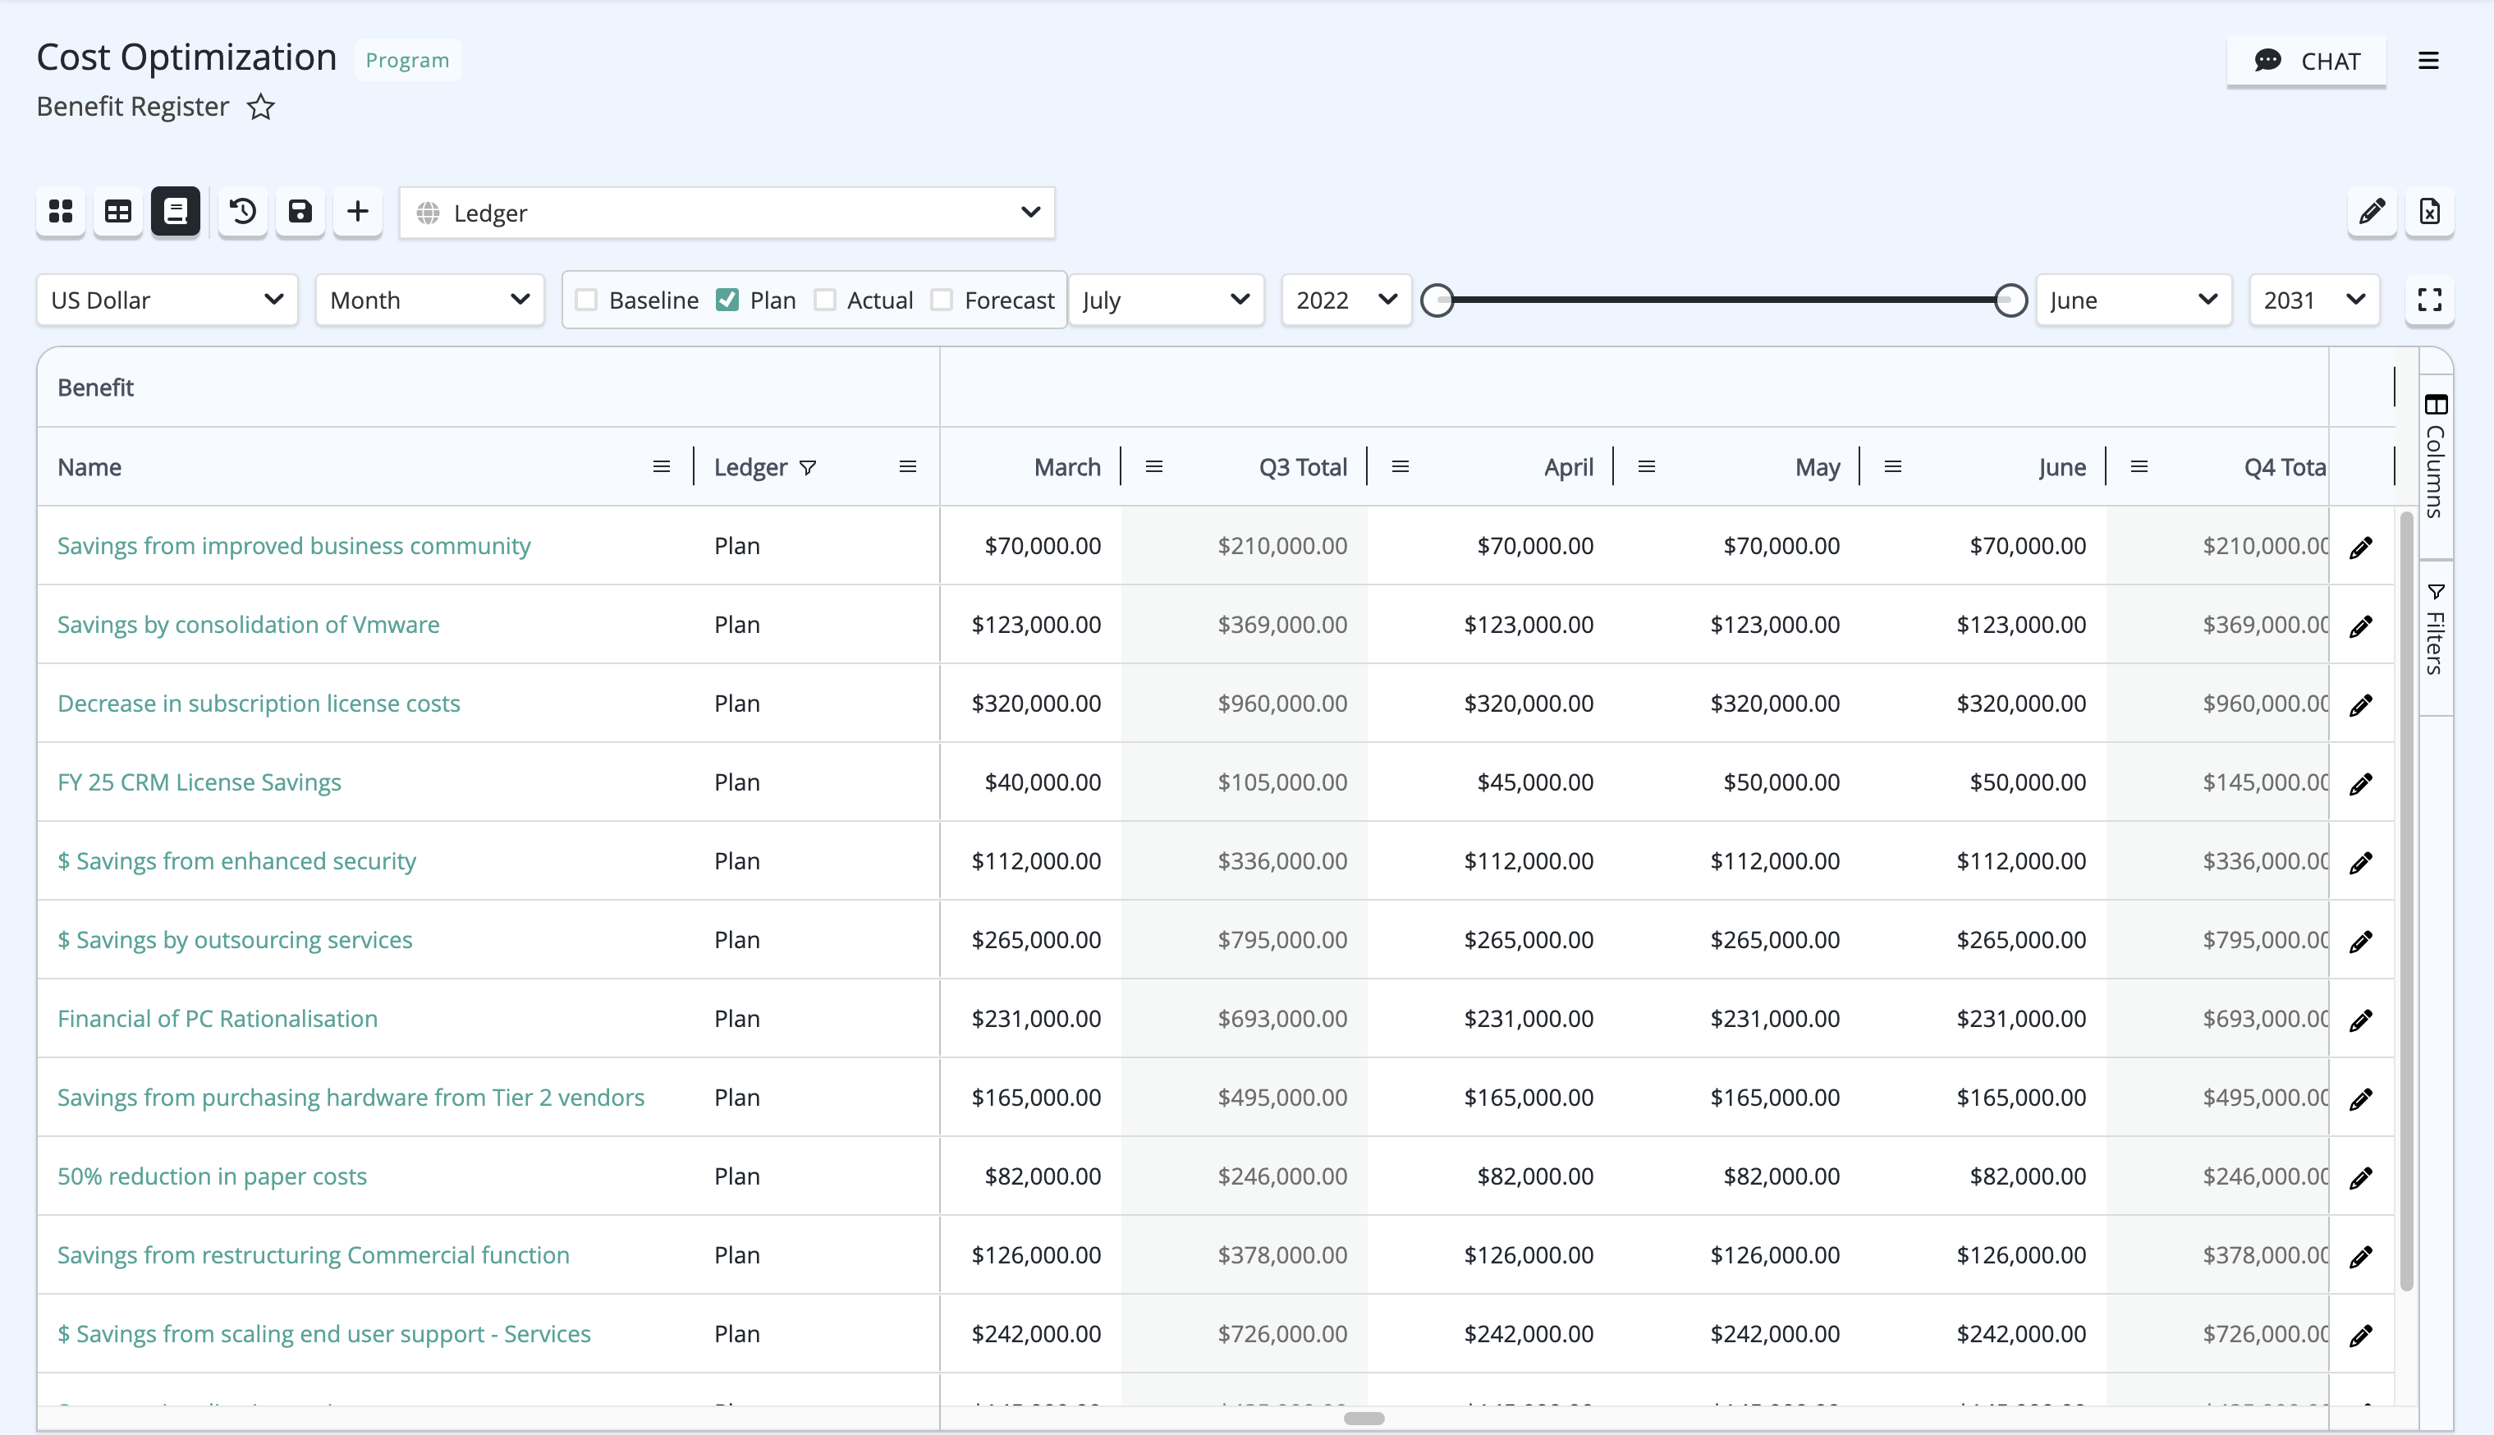Open Decrease in subscription license costs link
Screen dimensions: 2494x1435
[258, 704]
